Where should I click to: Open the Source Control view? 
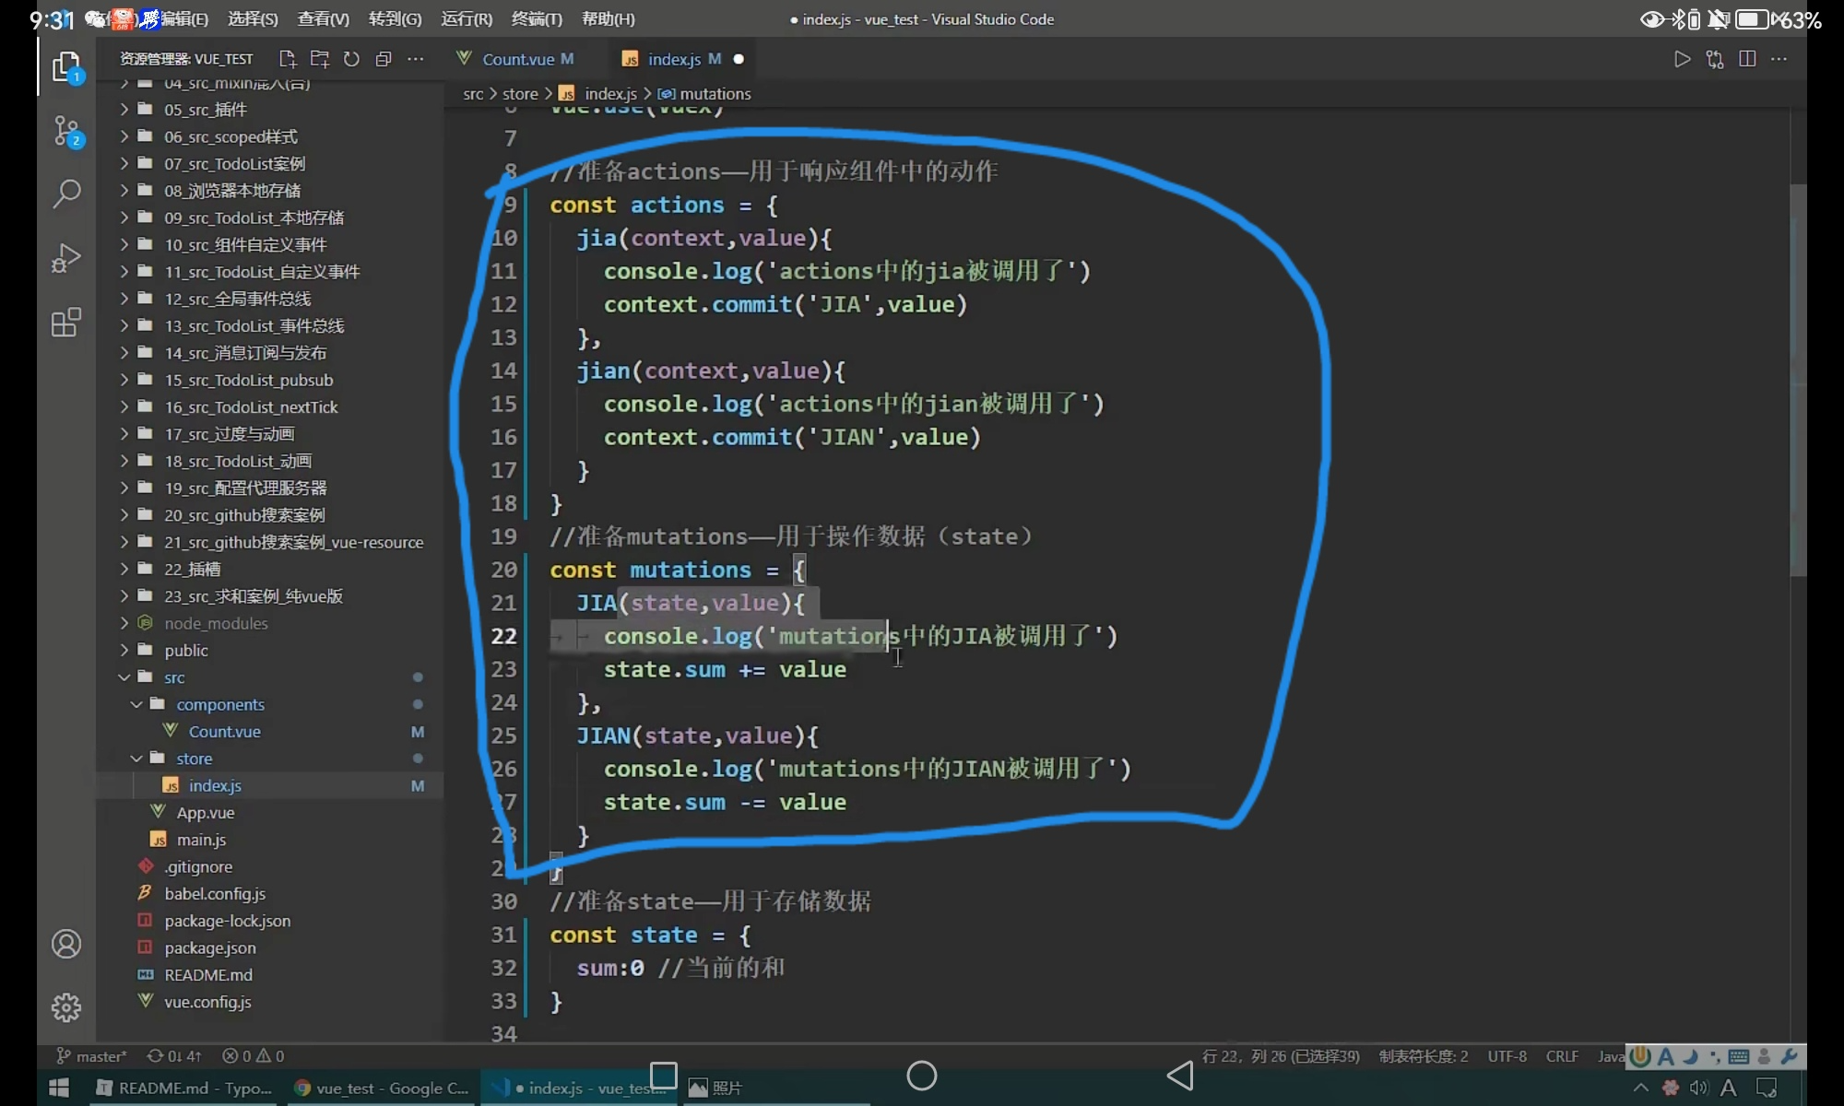(x=66, y=131)
